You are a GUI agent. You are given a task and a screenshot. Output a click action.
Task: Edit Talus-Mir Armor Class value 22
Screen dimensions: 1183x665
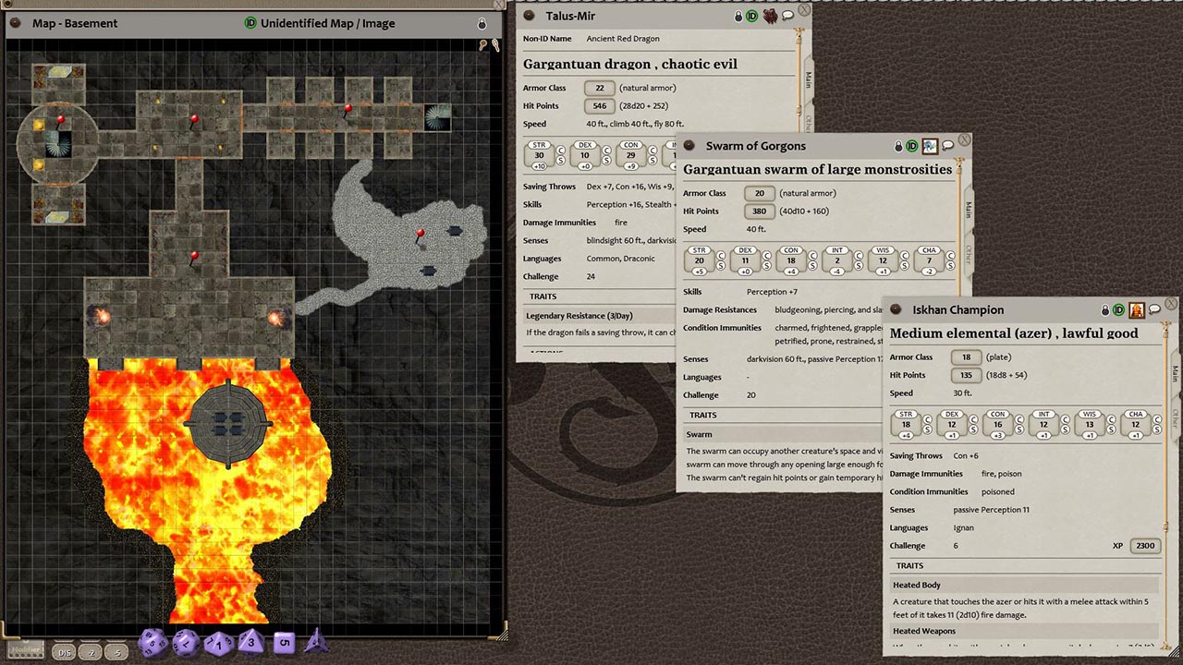point(599,88)
